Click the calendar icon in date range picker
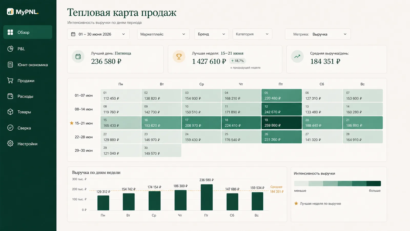 [x=73, y=34]
